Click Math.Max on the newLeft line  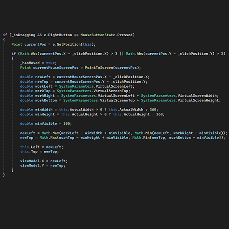click(x=50, y=133)
